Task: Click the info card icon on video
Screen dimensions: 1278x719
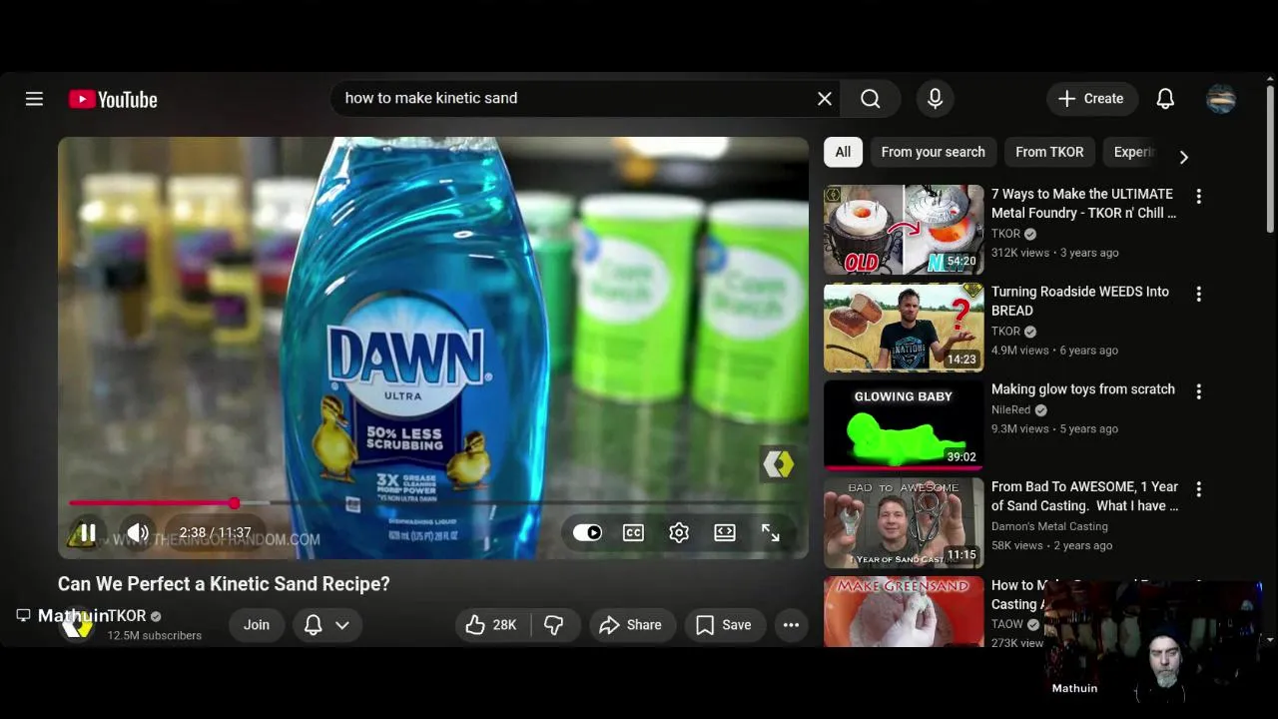Action: (779, 463)
